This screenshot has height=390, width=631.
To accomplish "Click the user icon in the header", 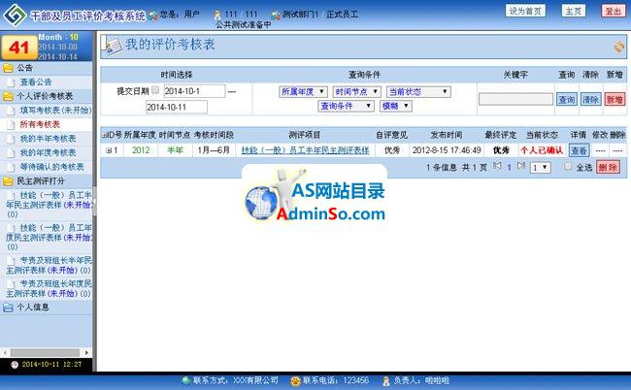I will [217, 16].
